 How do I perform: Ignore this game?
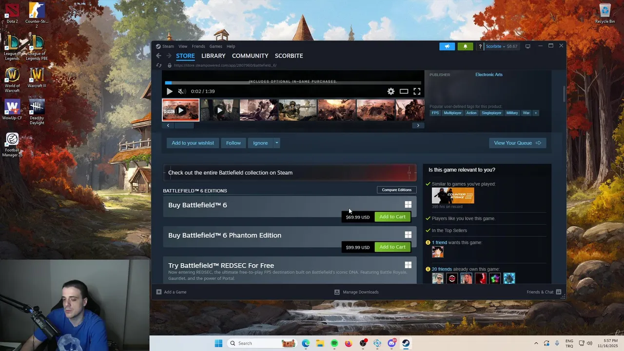(x=260, y=143)
